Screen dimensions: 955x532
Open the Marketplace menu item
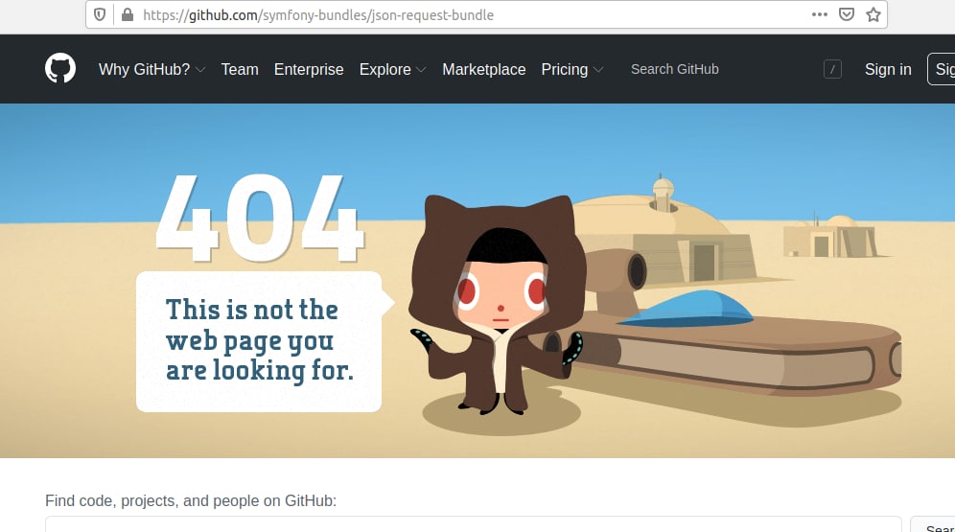(483, 69)
